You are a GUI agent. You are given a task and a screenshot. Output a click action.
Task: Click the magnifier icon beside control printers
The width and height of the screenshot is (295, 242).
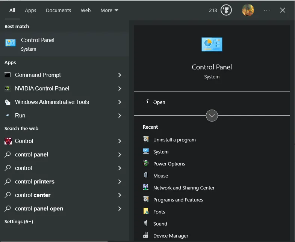(8, 182)
